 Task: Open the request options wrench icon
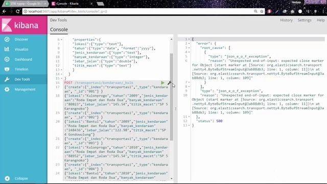pos(169,83)
